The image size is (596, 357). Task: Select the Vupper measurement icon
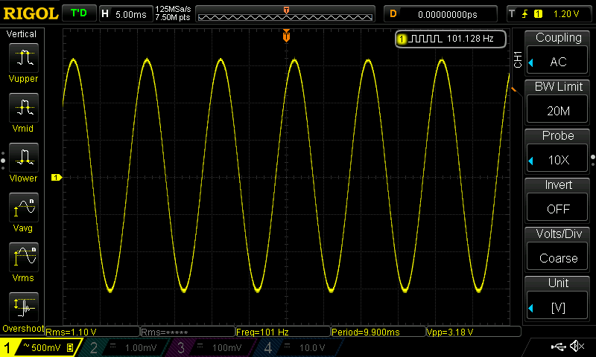[24, 58]
